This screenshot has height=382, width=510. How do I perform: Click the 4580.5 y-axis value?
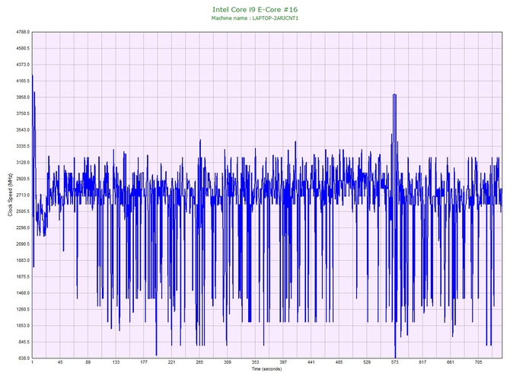[22, 48]
